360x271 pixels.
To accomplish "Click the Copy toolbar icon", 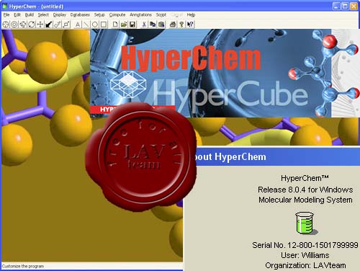I will click(153, 25).
